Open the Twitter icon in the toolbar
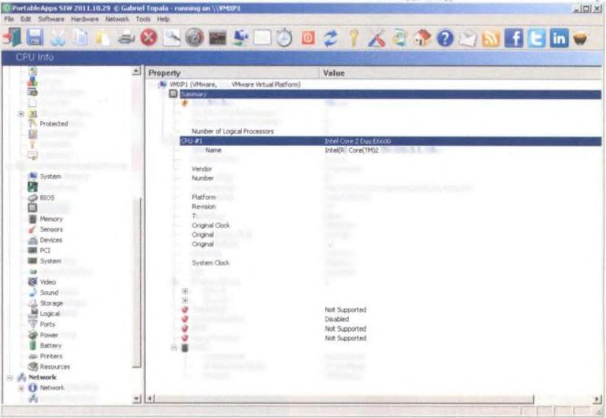This screenshot has height=418, width=606. pos(536,38)
